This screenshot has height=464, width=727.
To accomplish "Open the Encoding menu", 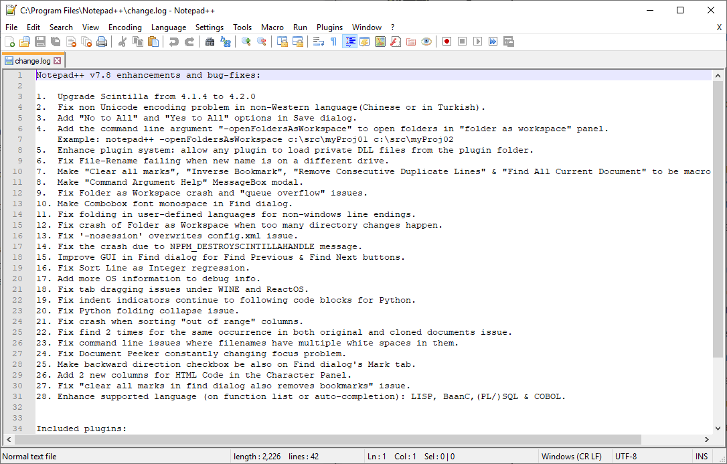I will 125,27.
